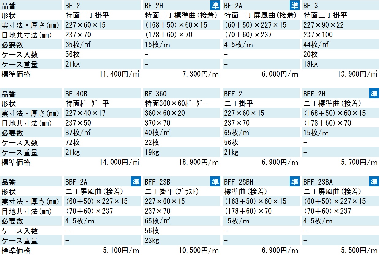379x255 pixels.
Task: Click the 11,400円/㎡ price for BF-2
Action: pyautogui.click(x=119, y=74)
